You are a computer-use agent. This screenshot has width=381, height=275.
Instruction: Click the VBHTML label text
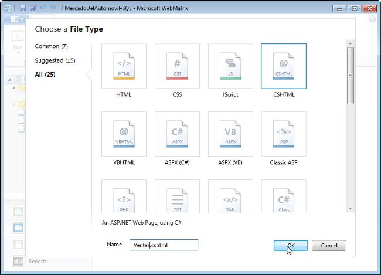[124, 162]
